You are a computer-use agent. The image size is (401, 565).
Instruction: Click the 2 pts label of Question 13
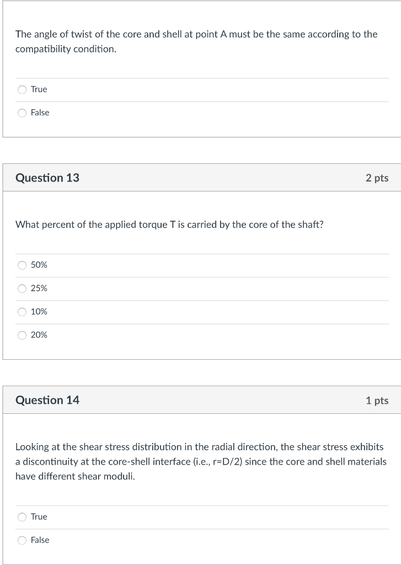pos(377,178)
